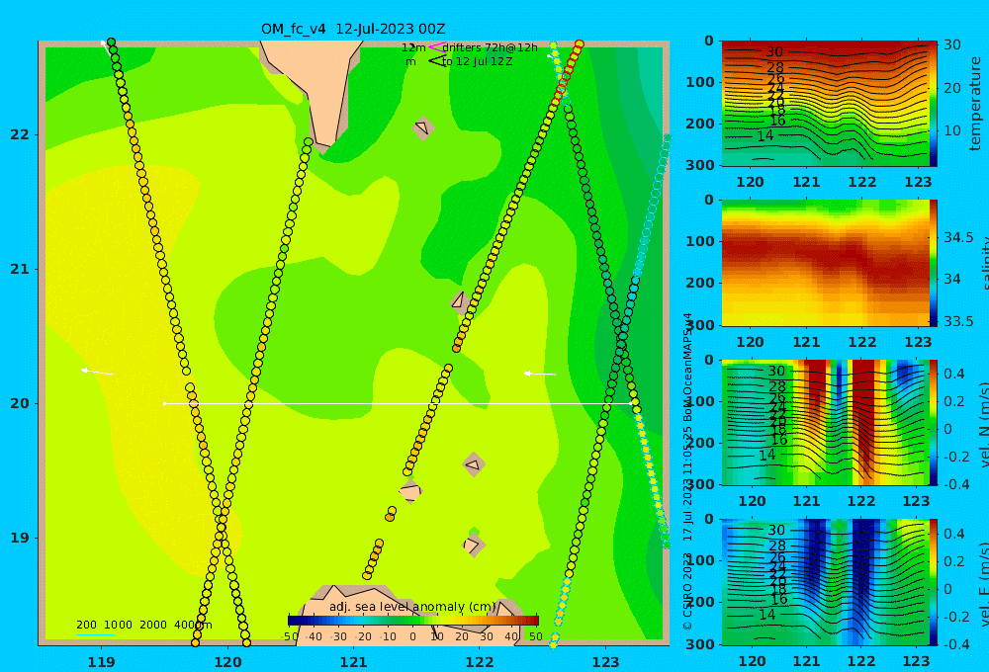Screen dimensions: 989x672
Task: Click the '200 1000 2000 4000m' depth contour legend
Action: [143, 625]
